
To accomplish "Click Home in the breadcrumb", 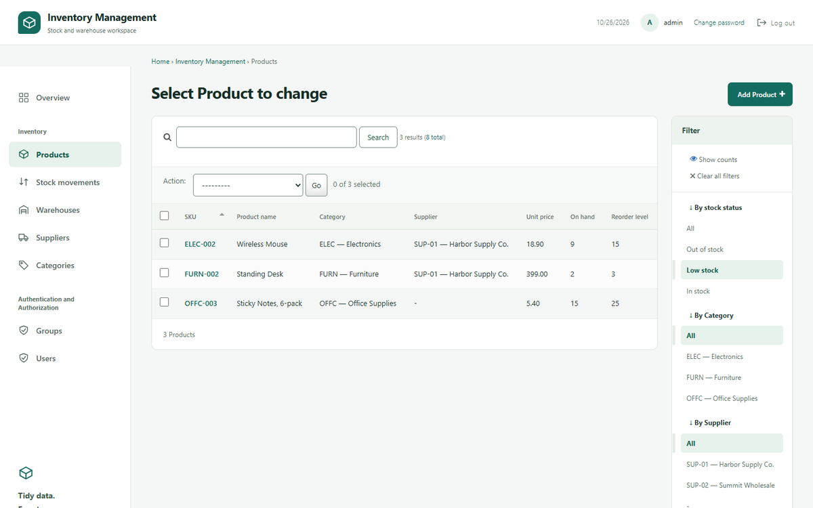I will coord(161,62).
